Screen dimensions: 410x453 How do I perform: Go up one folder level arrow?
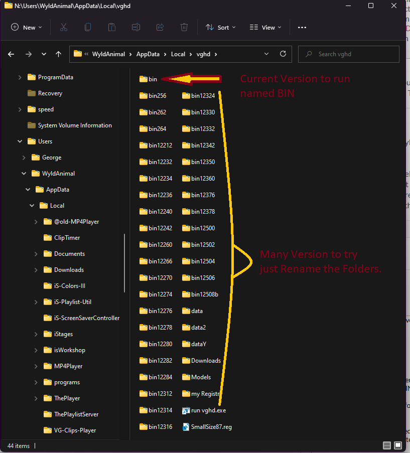point(59,54)
